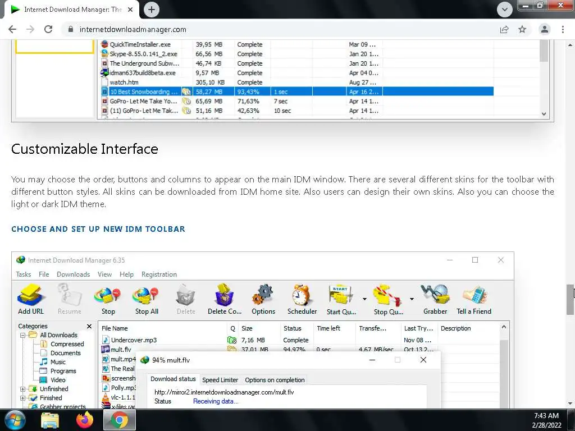The image size is (575, 431).
Task: Click the Stop toolbar icon
Action: coord(108,299)
